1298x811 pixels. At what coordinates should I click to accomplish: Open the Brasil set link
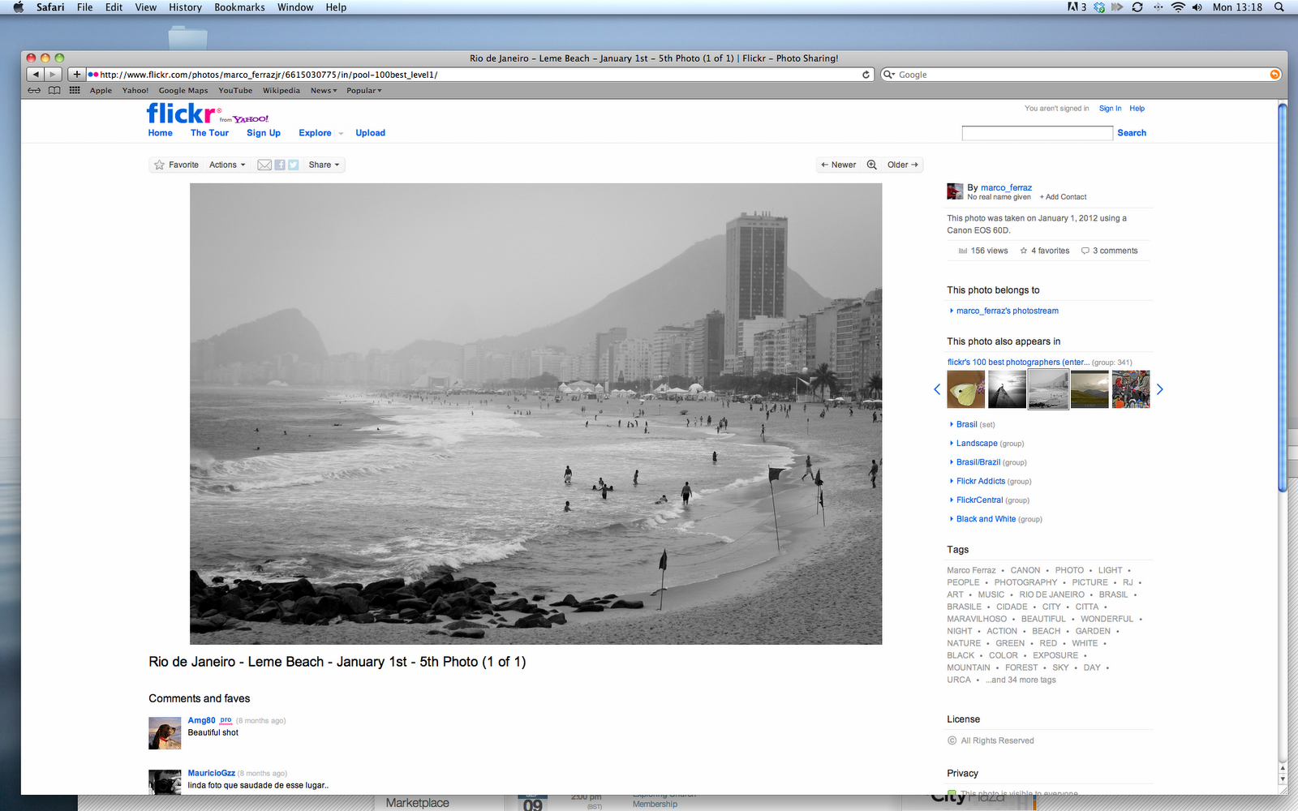[967, 424]
